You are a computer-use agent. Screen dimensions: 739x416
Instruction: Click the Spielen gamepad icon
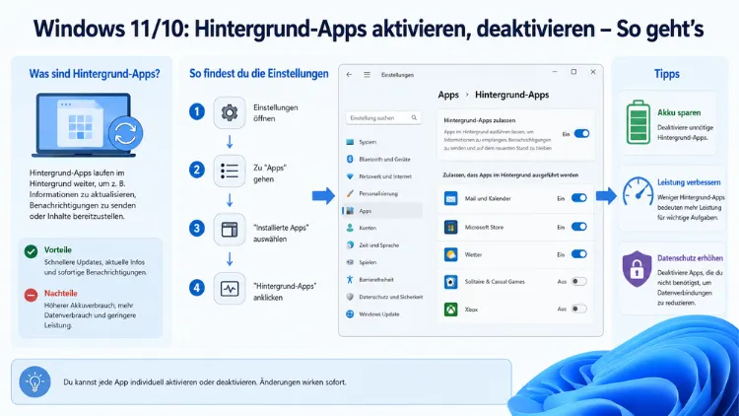(350, 262)
